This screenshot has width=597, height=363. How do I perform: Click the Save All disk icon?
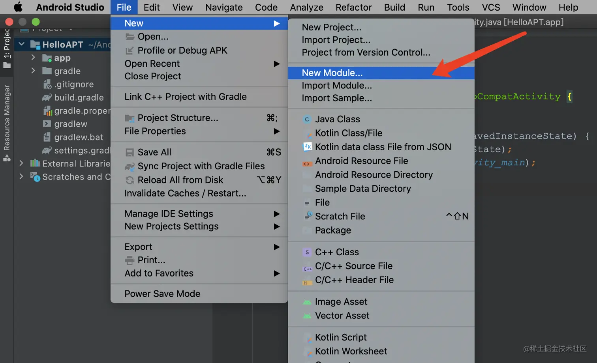(129, 152)
